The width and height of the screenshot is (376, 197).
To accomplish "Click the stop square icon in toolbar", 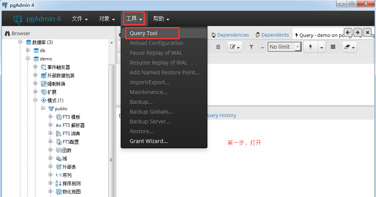I will point(333,47).
